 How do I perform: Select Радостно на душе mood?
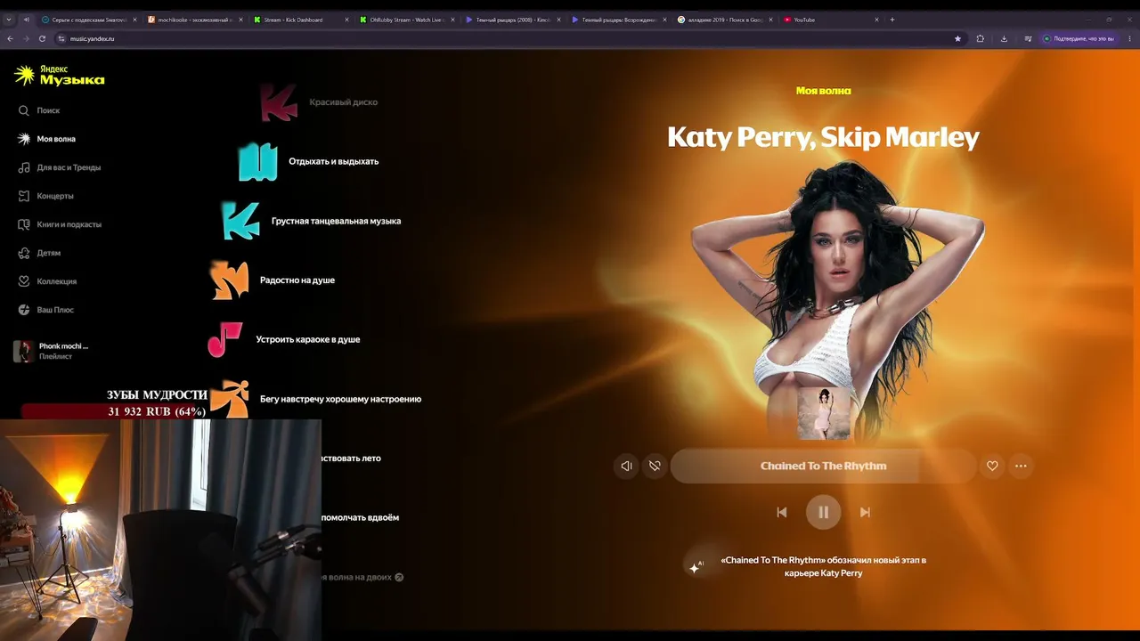point(297,280)
